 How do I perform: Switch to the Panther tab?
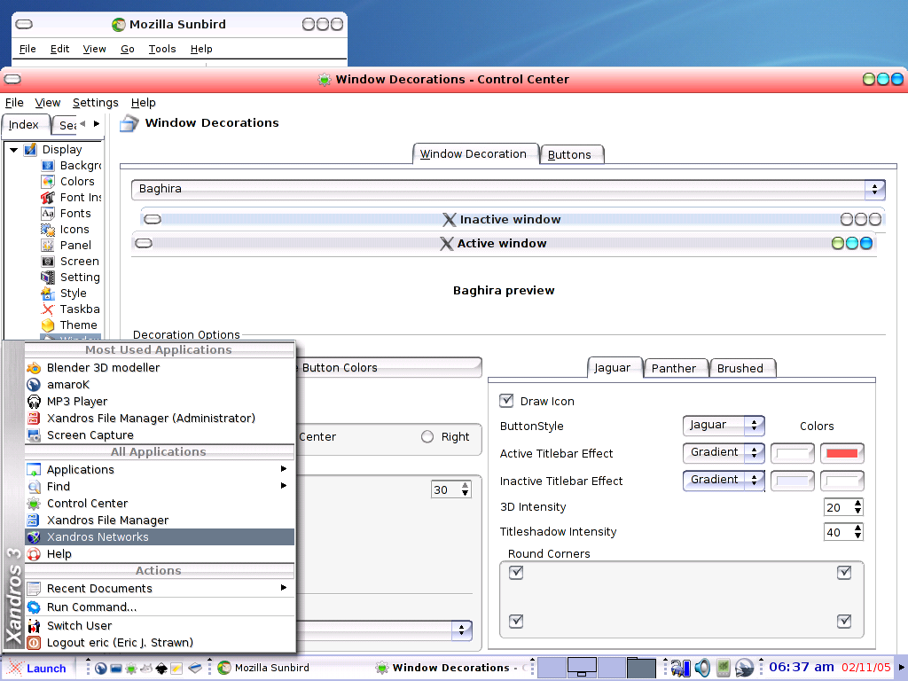point(675,368)
